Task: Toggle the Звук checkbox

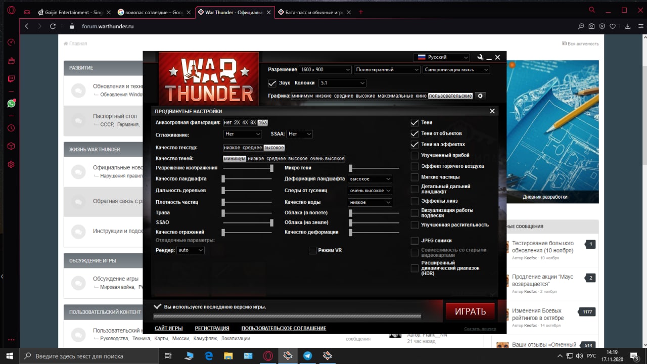Action: click(x=272, y=83)
